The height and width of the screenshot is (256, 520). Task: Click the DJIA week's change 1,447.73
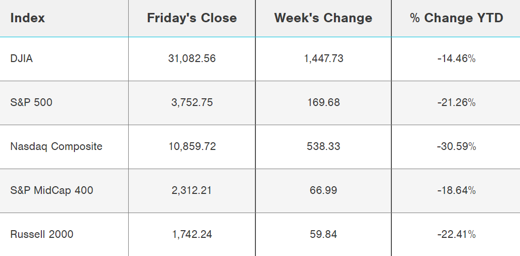(324, 58)
